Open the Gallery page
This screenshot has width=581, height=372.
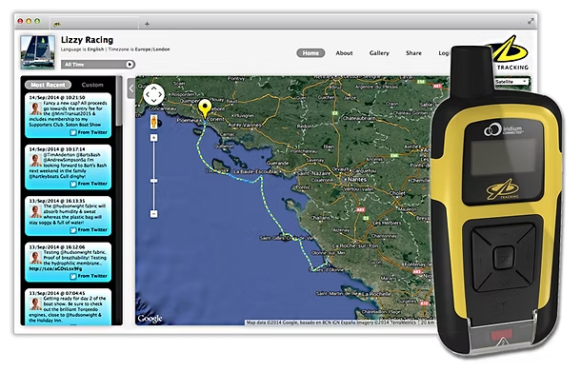click(x=379, y=53)
